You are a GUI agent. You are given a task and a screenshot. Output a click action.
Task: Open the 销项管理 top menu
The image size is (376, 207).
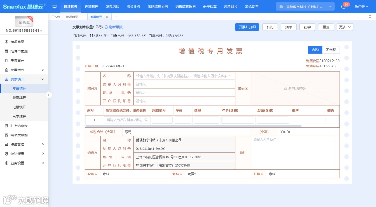tap(70, 7)
